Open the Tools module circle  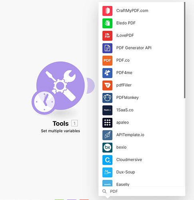[60, 85]
